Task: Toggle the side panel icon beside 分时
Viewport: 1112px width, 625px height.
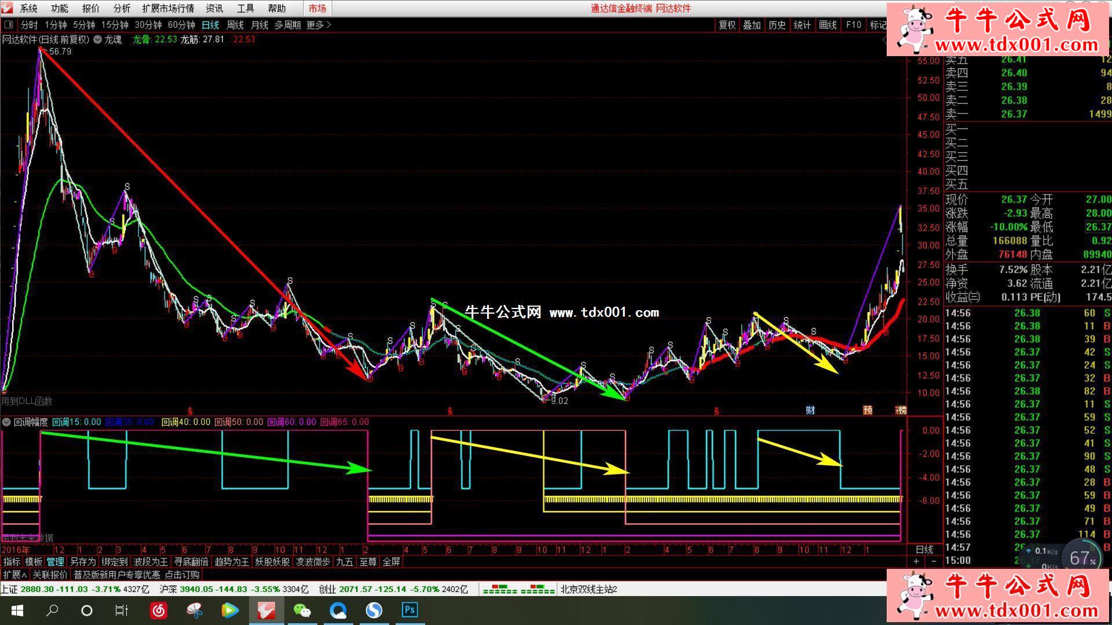Action: point(9,25)
